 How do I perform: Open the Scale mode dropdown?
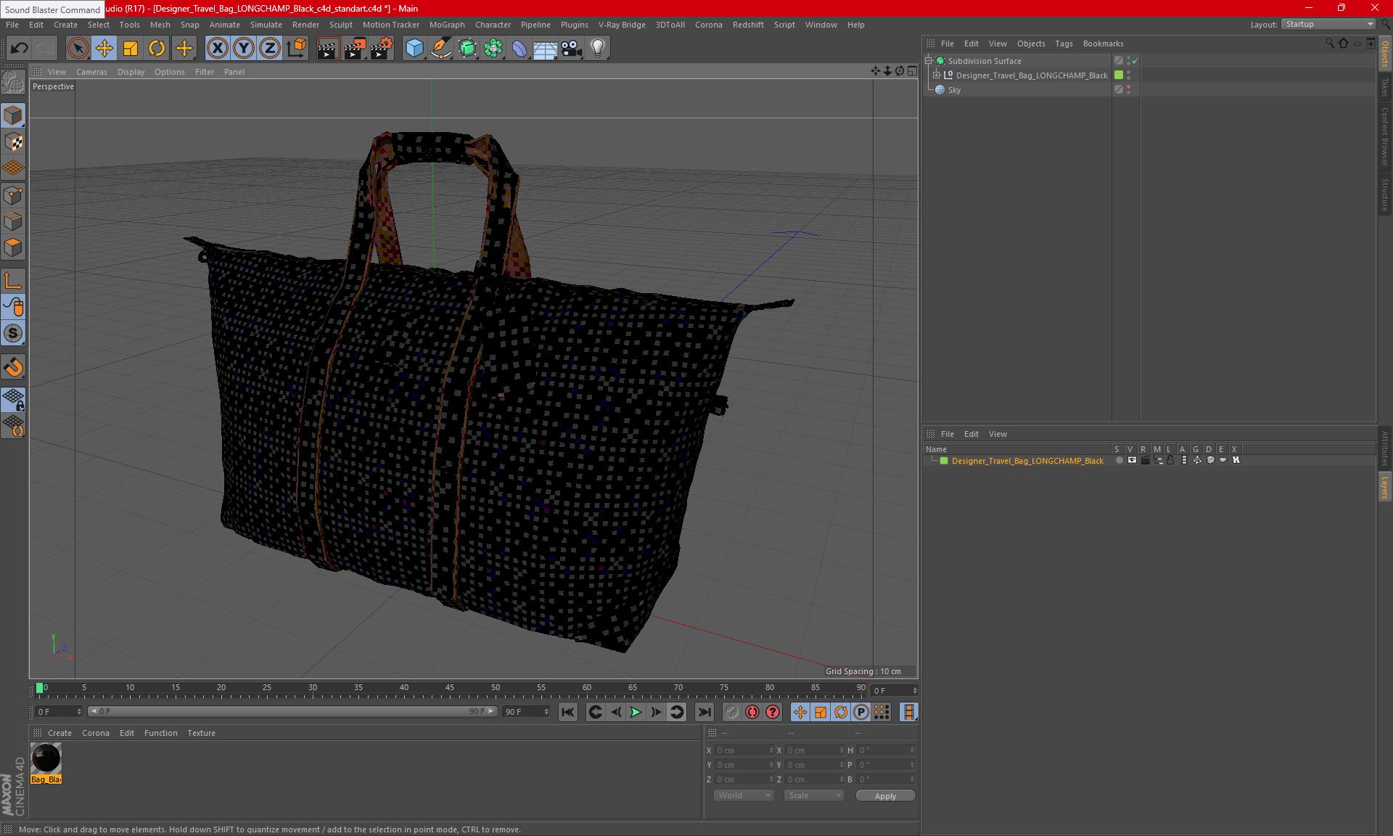pos(815,796)
